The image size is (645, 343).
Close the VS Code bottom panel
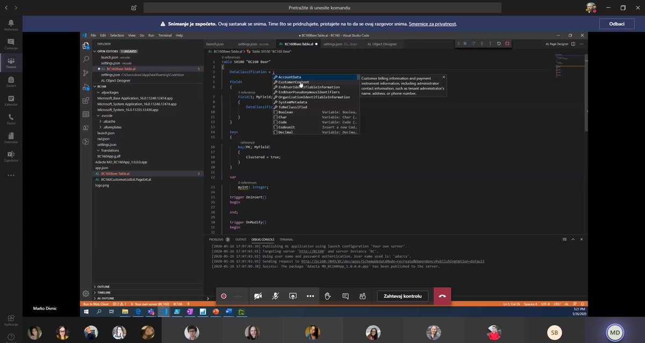[x=580, y=239]
